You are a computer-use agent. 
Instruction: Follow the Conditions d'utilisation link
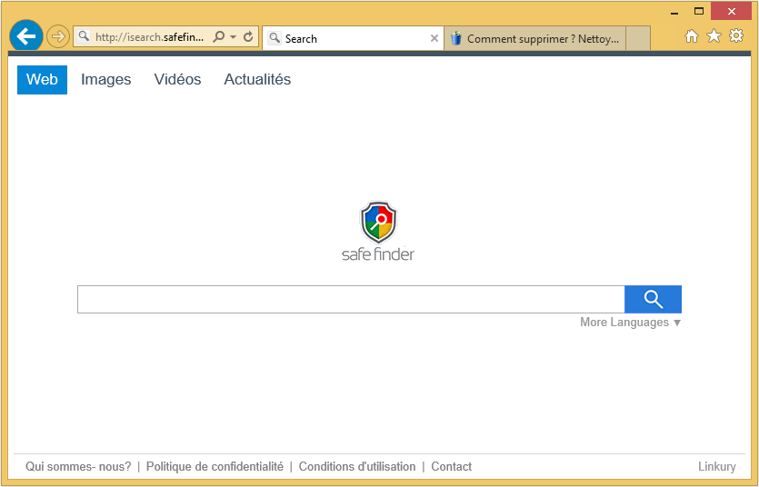click(356, 467)
